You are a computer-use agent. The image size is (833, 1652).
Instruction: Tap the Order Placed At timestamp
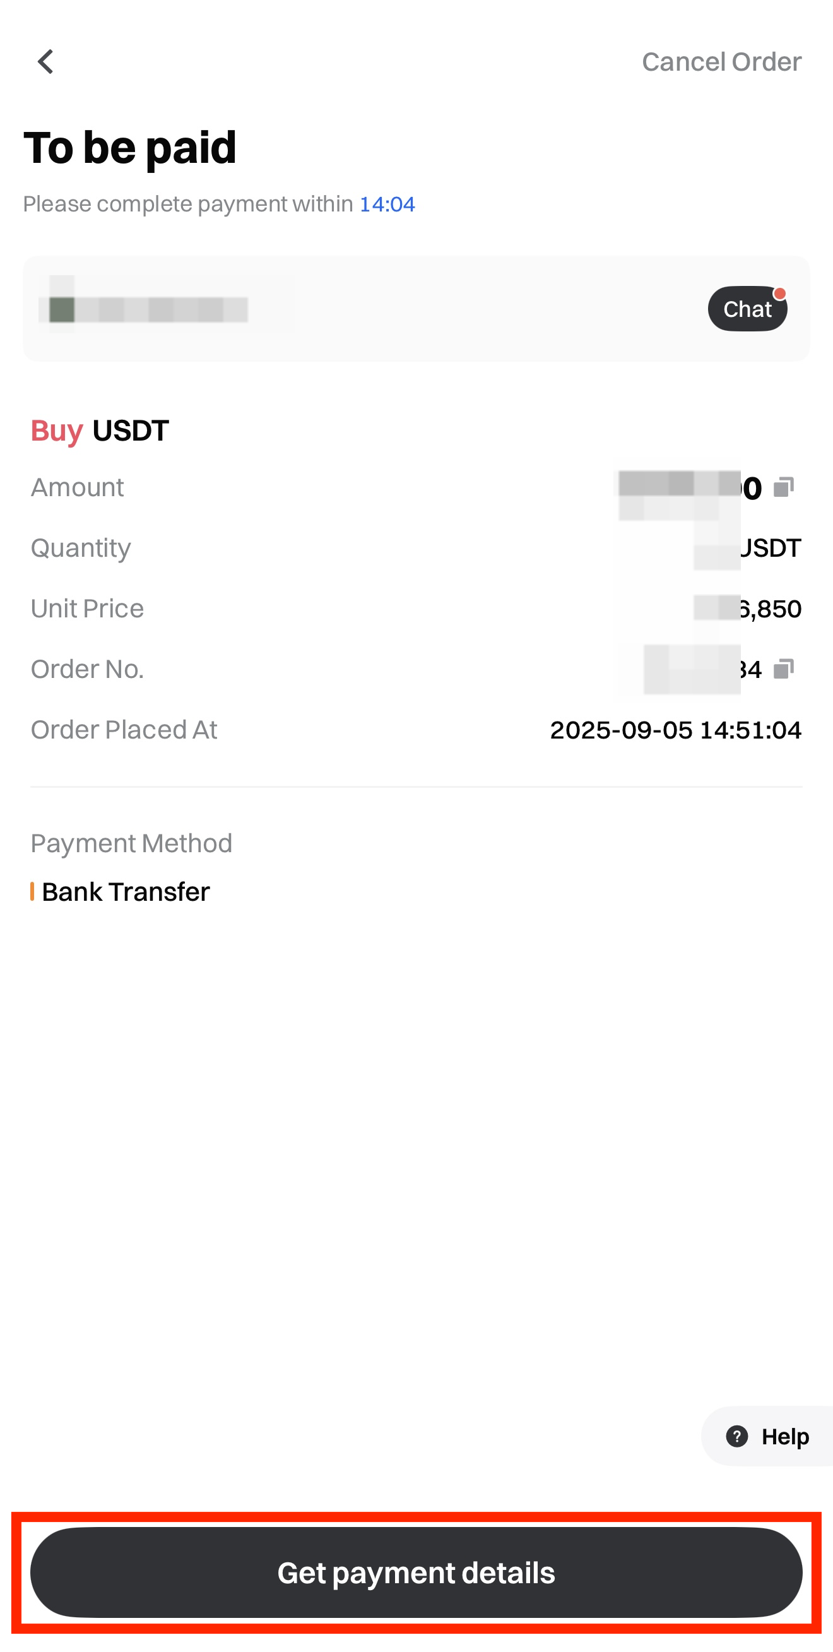[675, 730]
